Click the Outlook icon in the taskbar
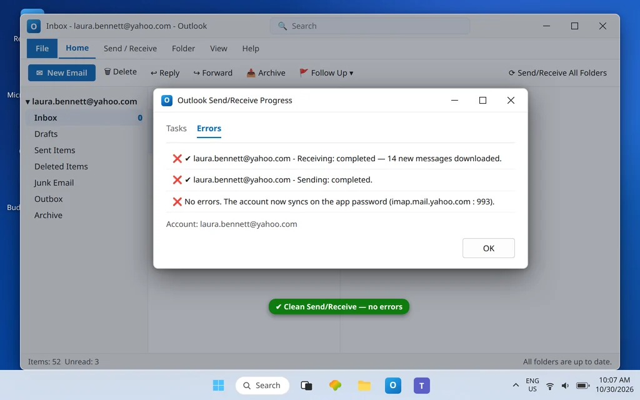The image size is (640, 400). point(392,385)
